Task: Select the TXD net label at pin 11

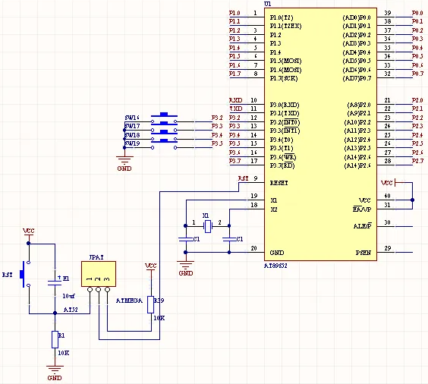Action: [235, 109]
